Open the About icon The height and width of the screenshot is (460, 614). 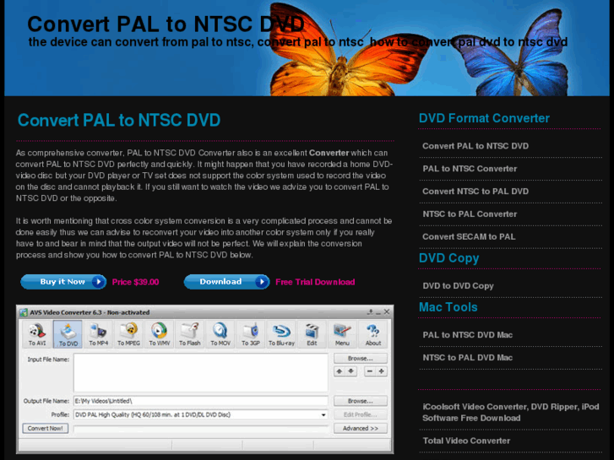pos(373,334)
